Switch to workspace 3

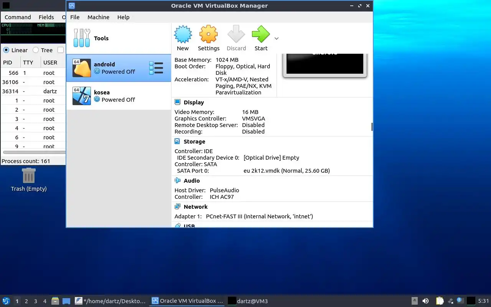[36, 301]
